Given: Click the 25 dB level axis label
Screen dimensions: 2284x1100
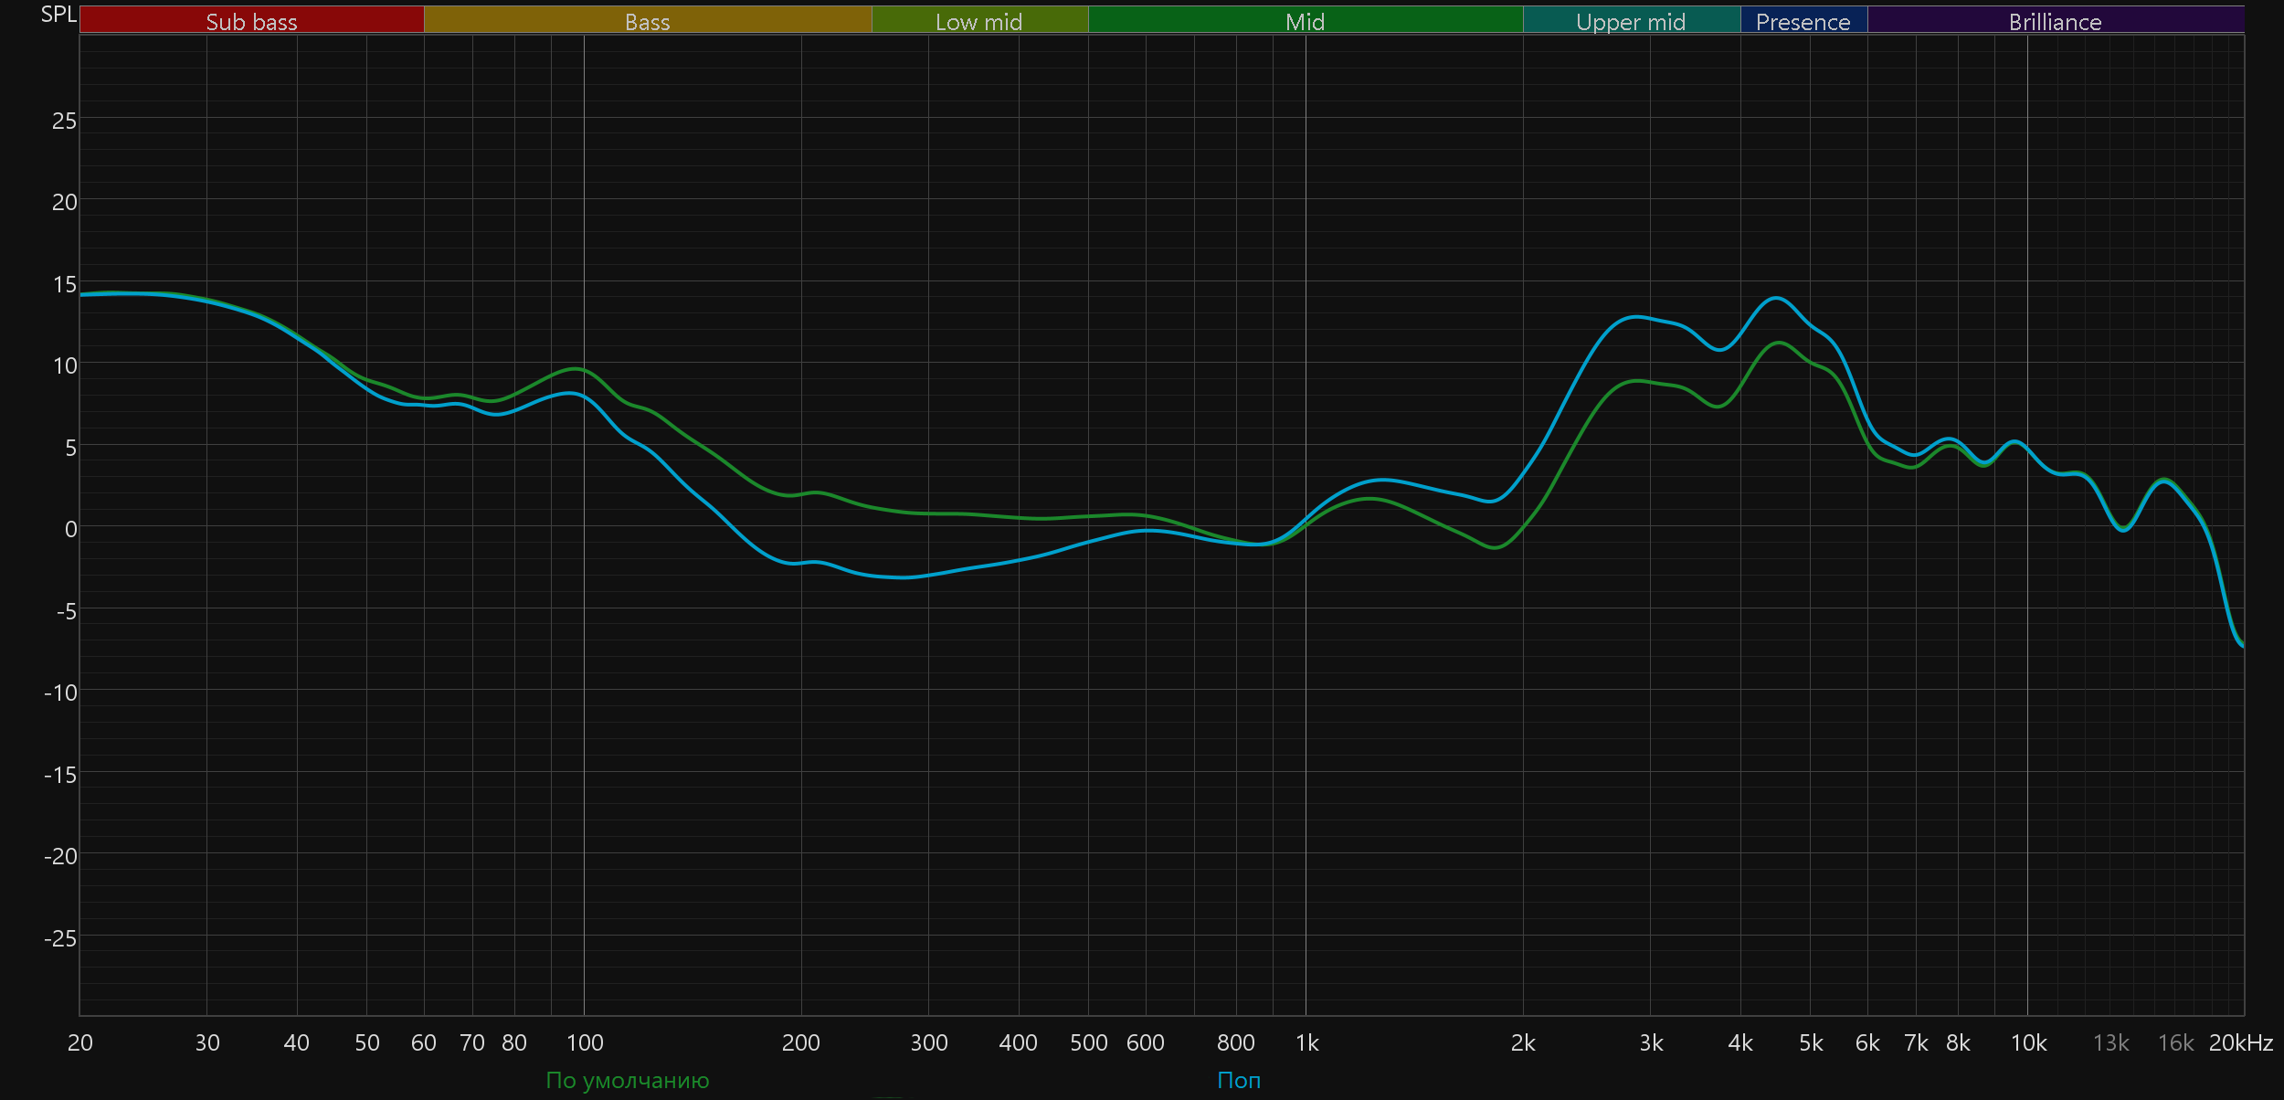Looking at the screenshot, I should tap(64, 121).
